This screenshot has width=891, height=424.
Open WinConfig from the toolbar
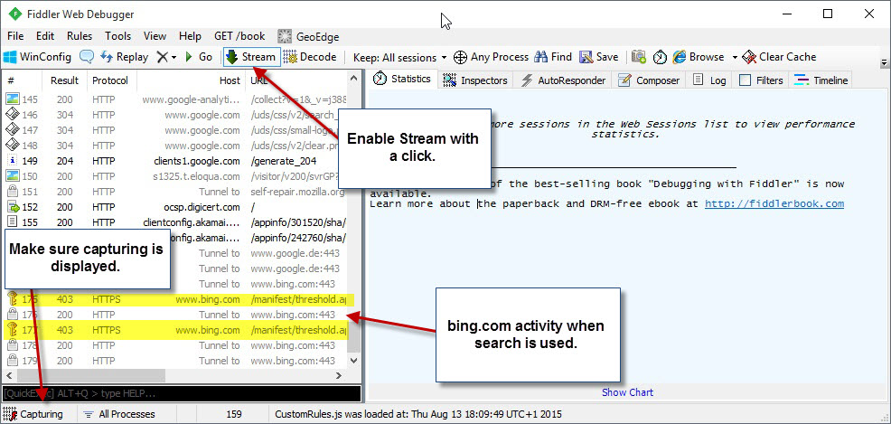[38, 57]
